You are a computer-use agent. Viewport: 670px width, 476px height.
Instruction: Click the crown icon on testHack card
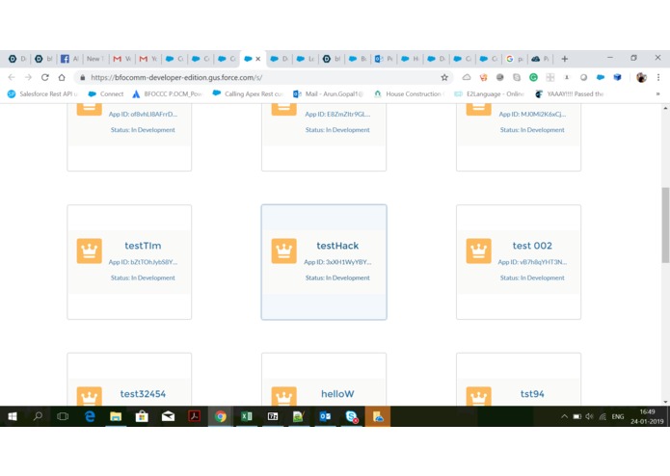pos(284,251)
